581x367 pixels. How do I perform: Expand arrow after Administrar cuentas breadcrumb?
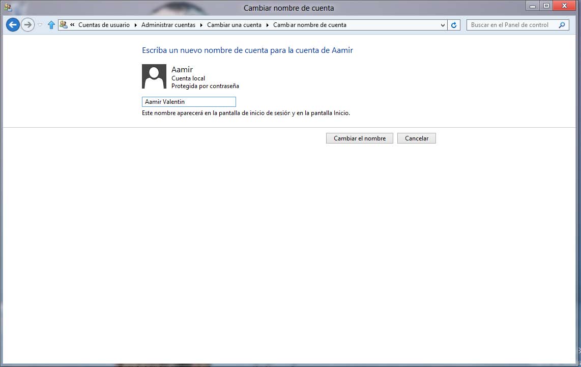coord(201,25)
